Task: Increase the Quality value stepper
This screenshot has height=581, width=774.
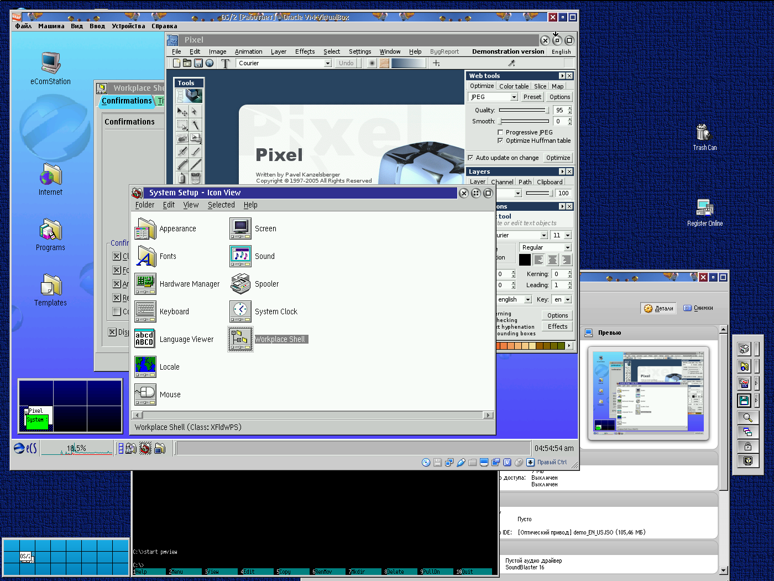Action: (570, 108)
